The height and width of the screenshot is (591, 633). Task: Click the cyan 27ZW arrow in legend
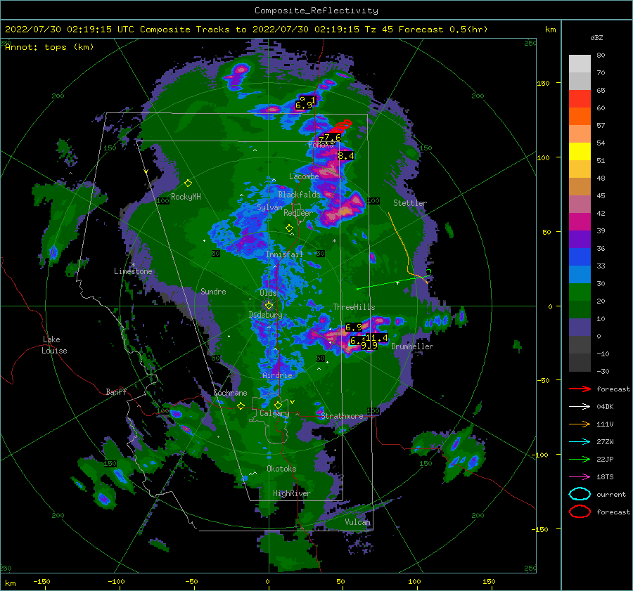point(580,442)
